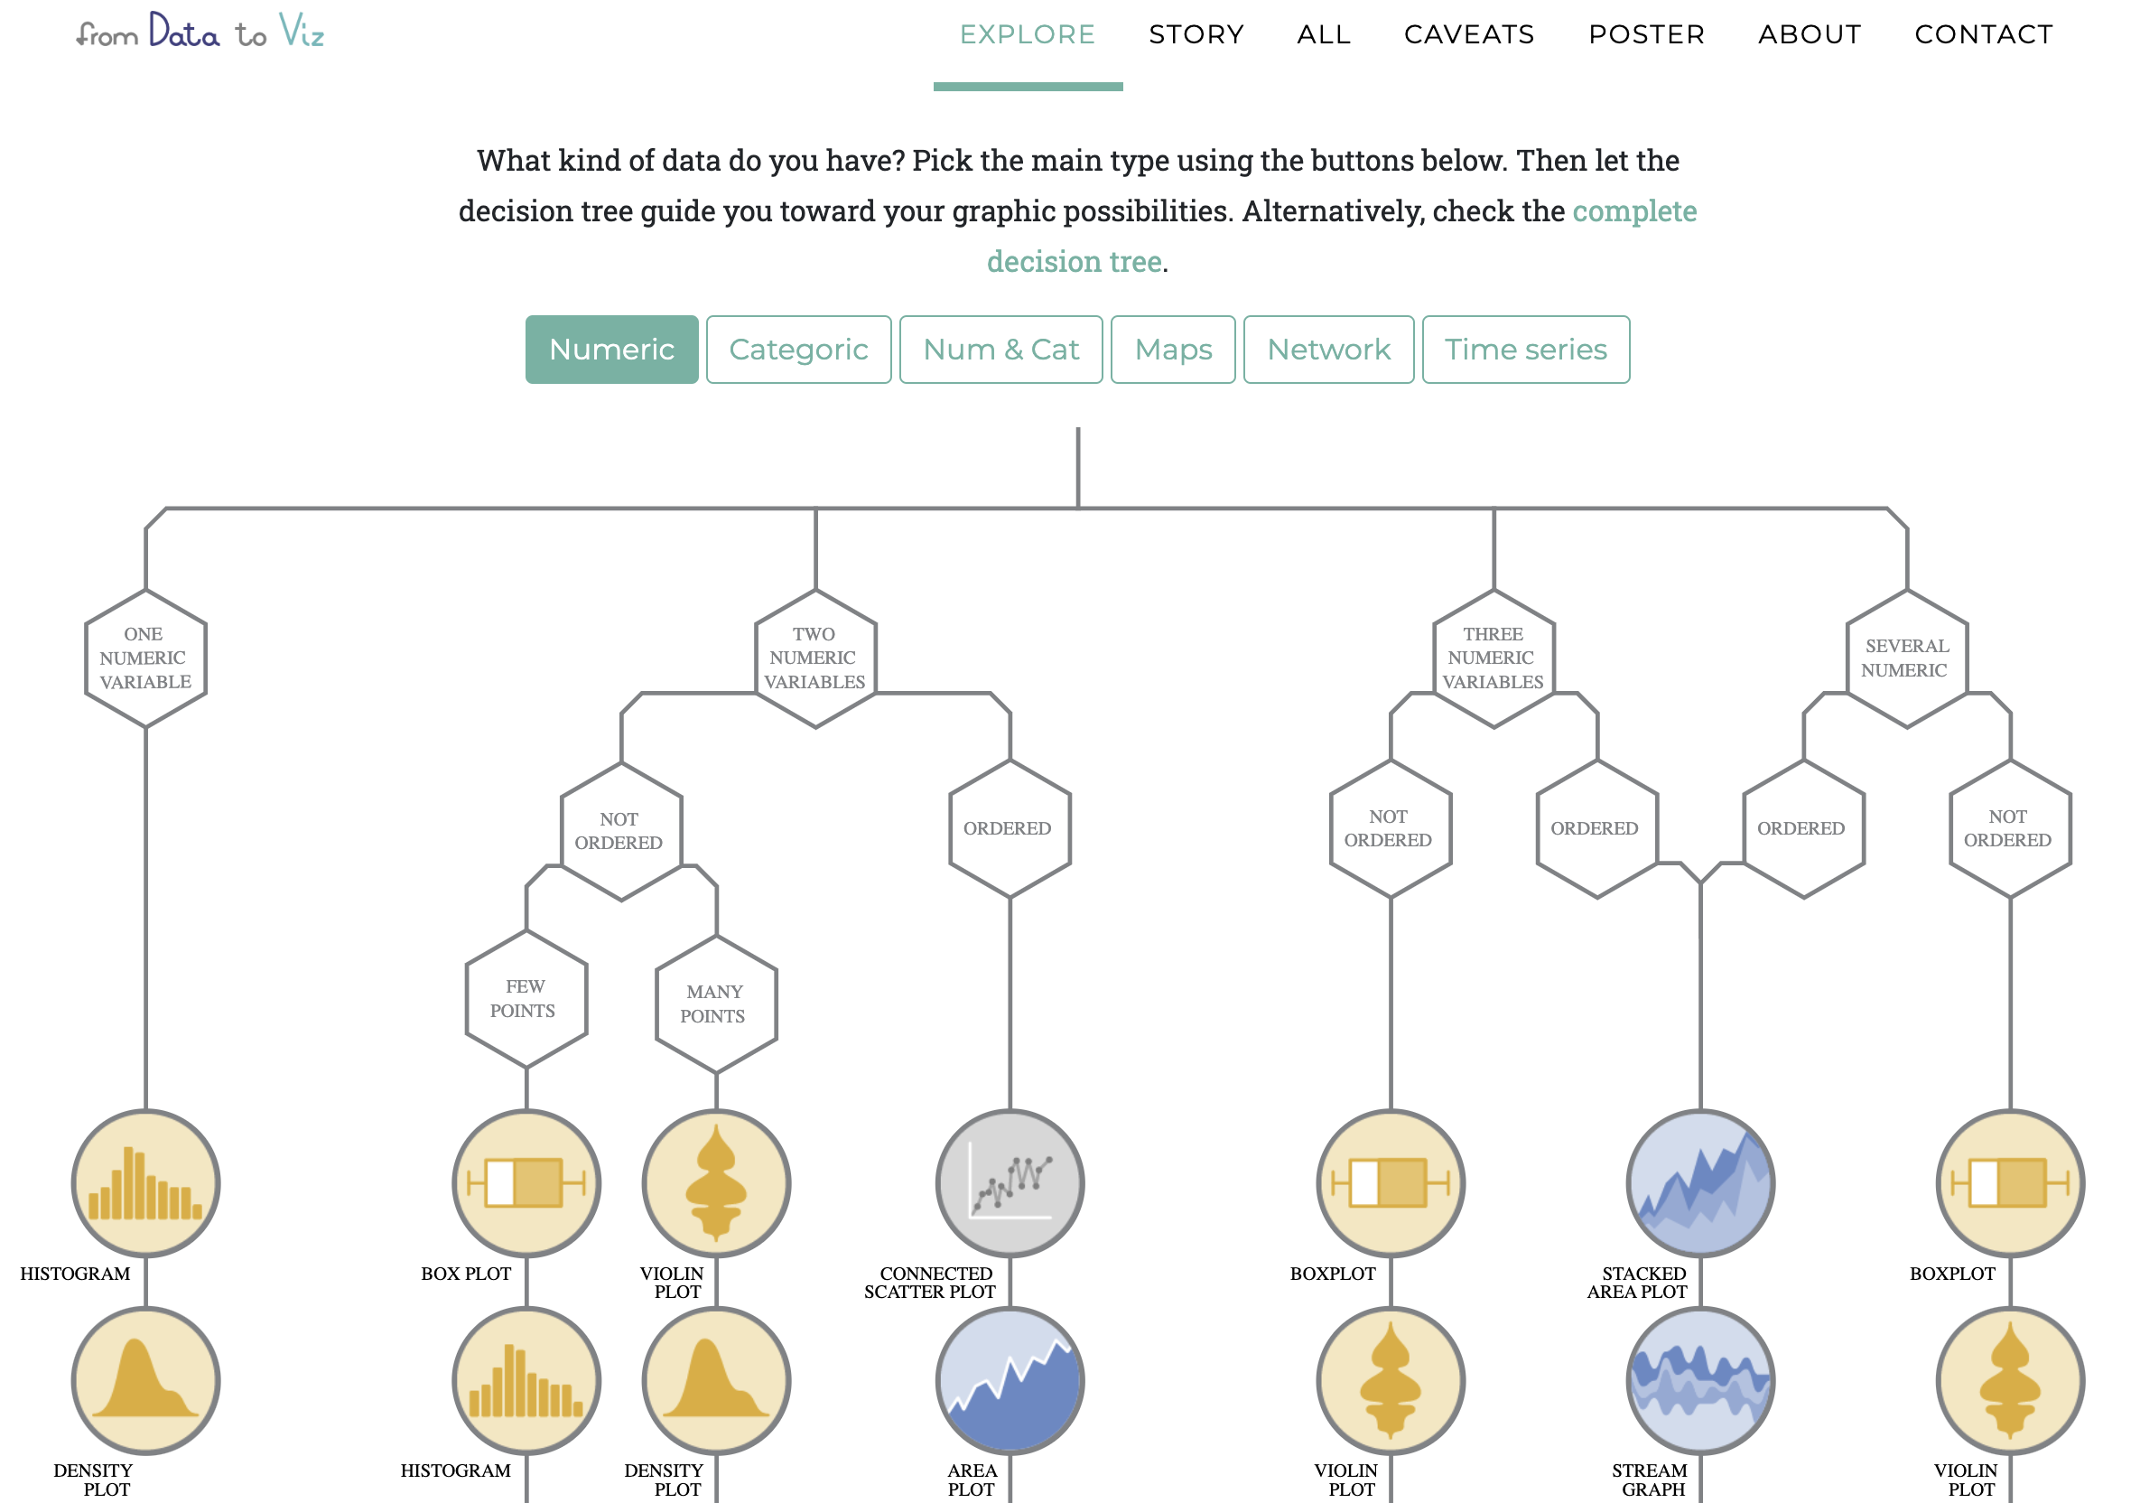Open the Connected Scatter Plot icon
The height and width of the screenshot is (1503, 2131).
pyautogui.click(x=1009, y=1182)
